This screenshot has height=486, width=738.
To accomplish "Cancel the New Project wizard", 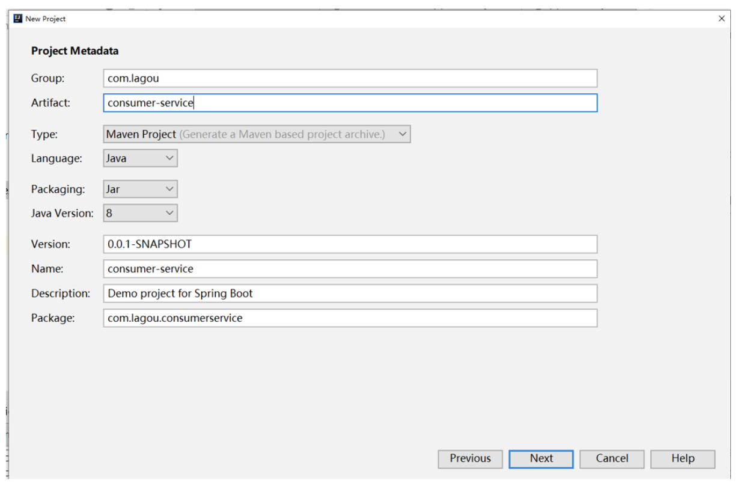I will click(x=612, y=458).
